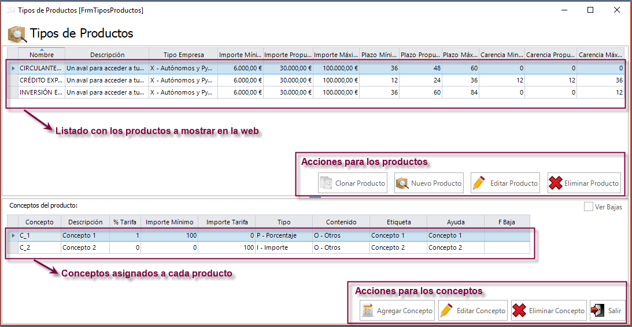The height and width of the screenshot is (327, 632).
Task: Click the row arrow beside CIRCULANTE
Action: [12, 68]
